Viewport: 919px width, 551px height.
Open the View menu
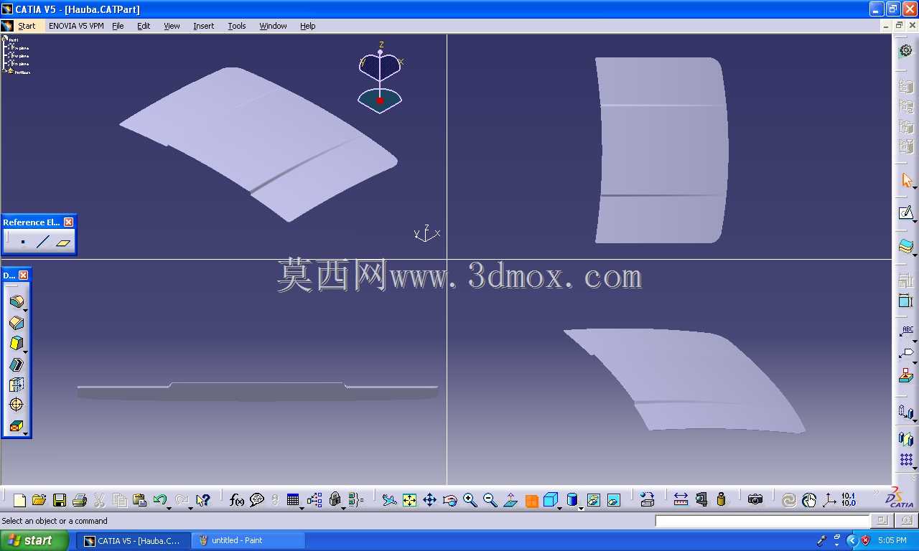172,26
